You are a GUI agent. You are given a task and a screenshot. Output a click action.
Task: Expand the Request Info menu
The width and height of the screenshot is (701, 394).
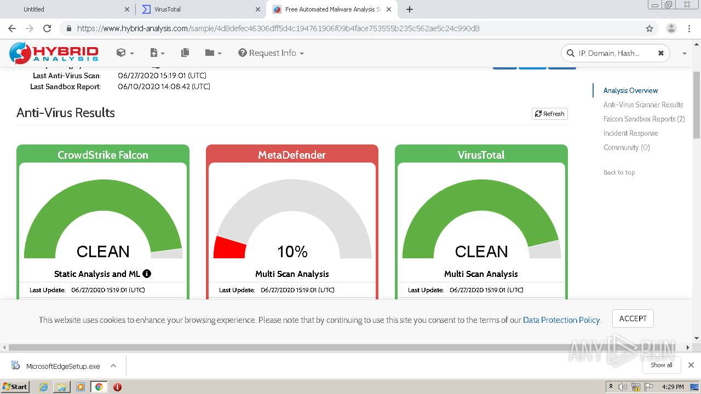tap(271, 53)
